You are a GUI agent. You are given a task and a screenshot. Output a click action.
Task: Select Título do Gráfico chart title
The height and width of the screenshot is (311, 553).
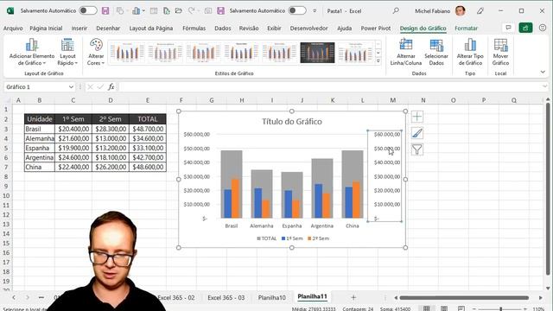[x=292, y=122]
